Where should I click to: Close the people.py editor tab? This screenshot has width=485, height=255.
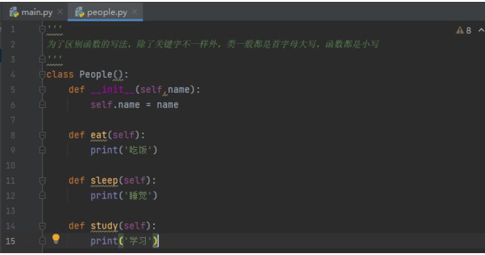coord(135,13)
